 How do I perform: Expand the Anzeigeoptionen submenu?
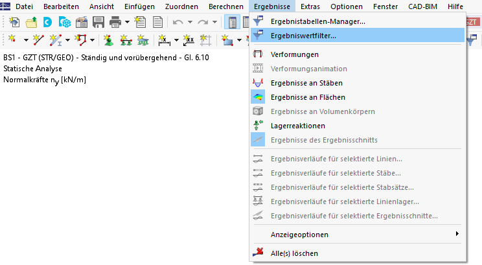(x=358, y=235)
